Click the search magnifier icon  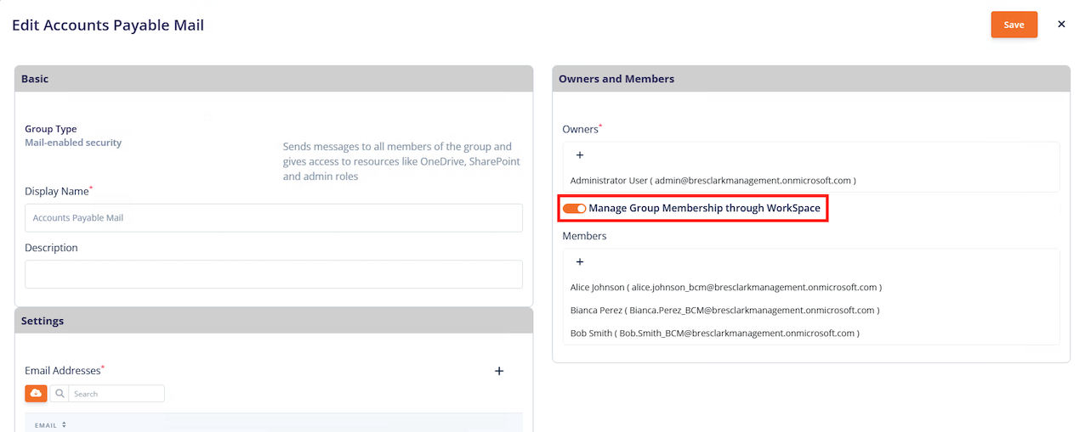[60, 394]
